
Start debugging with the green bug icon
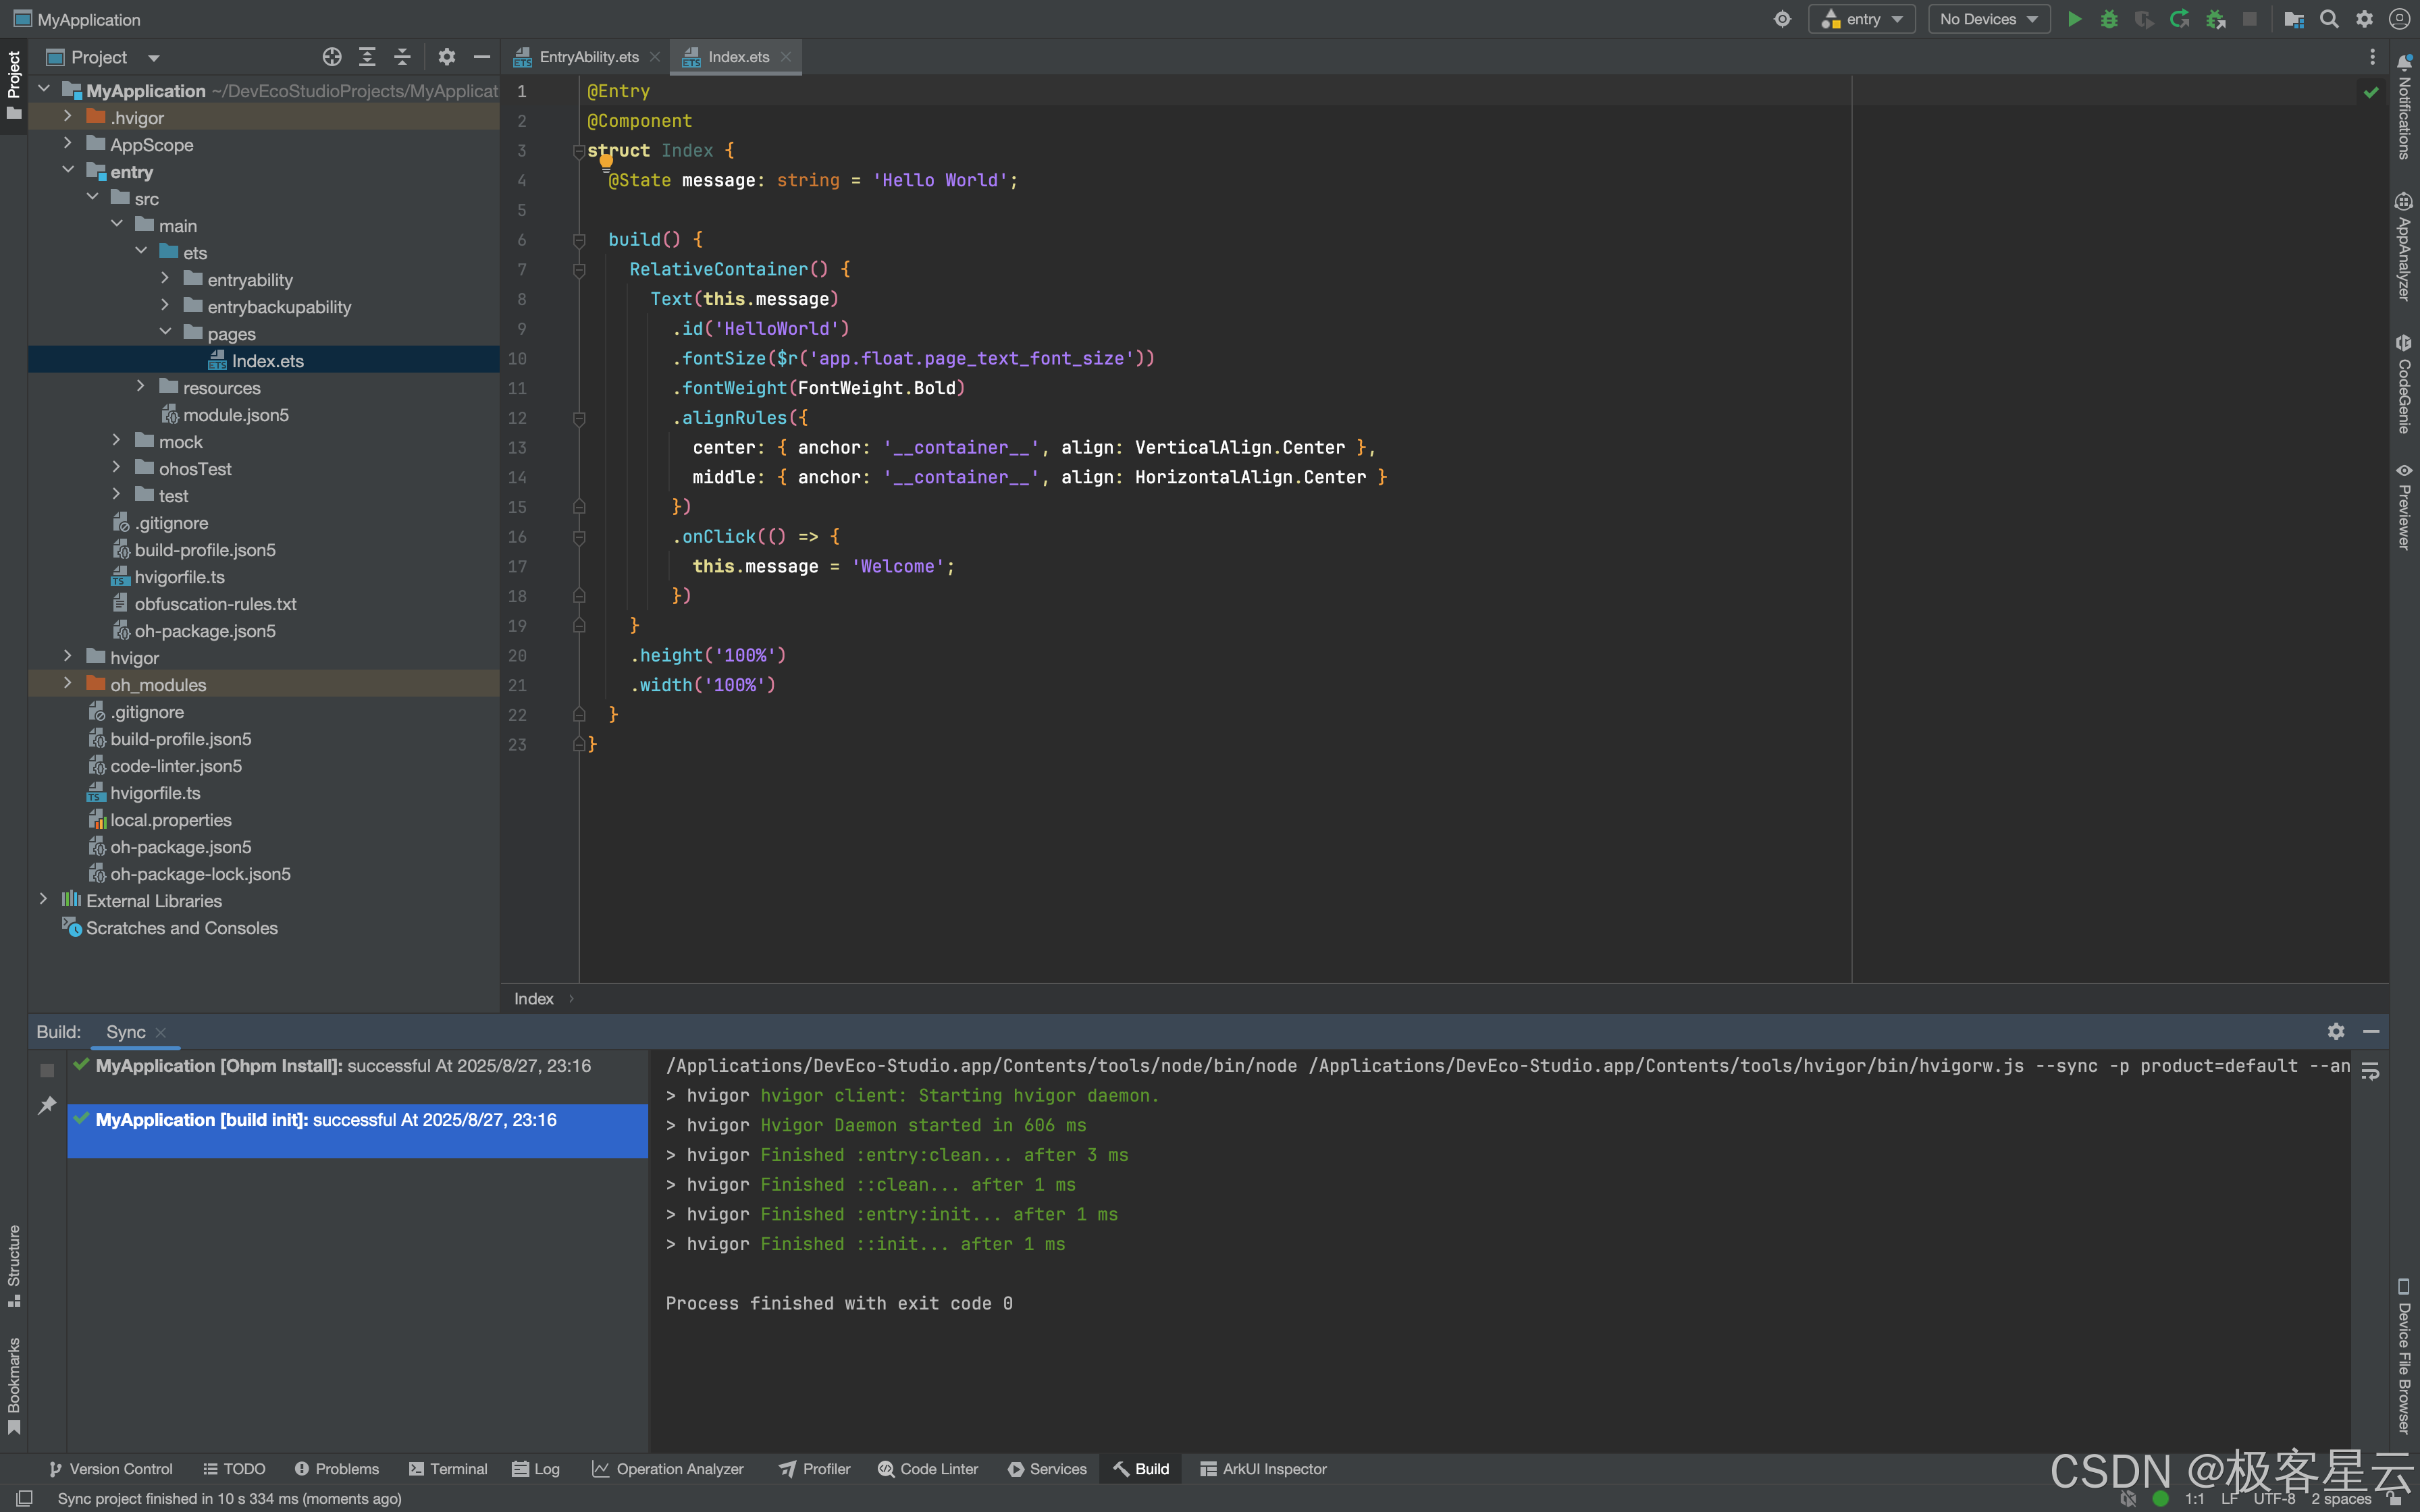click(x=2109, y=19)
